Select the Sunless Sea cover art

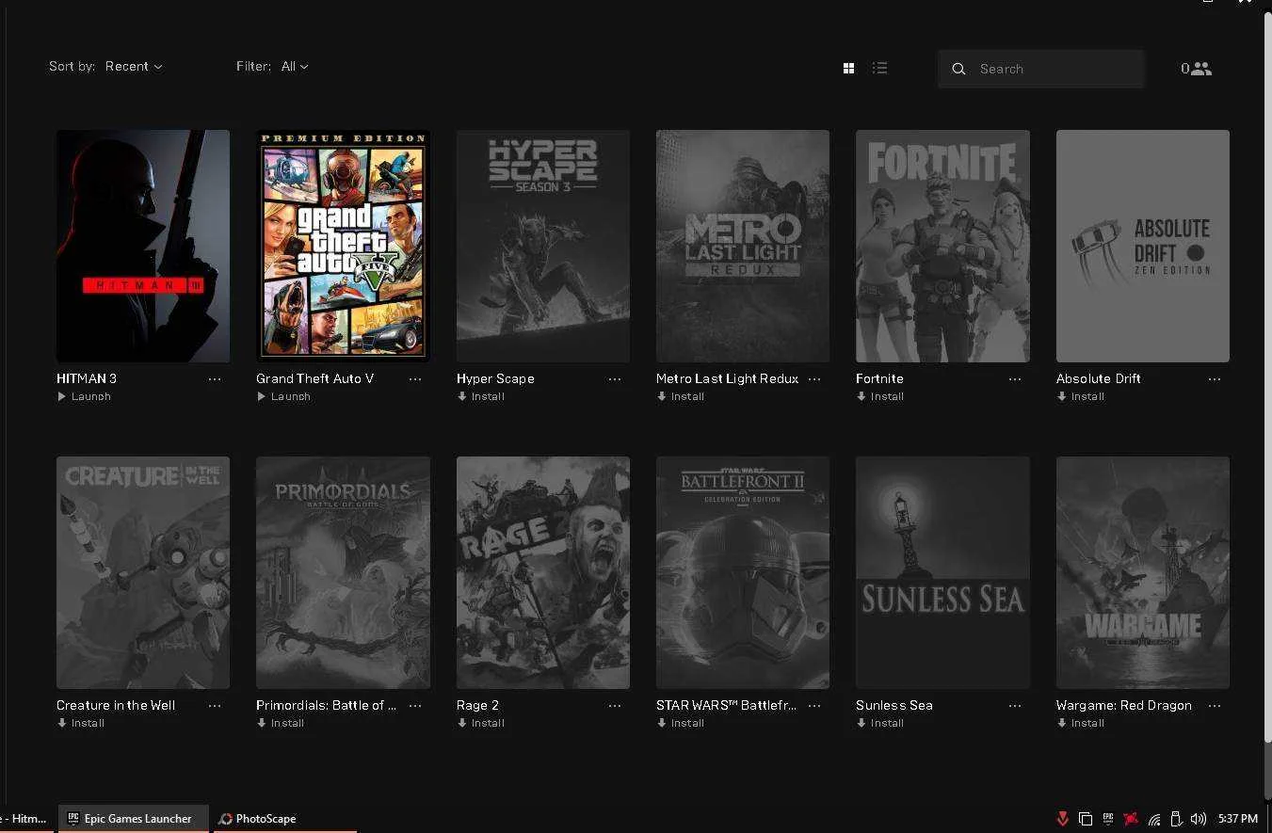(942, 572)
